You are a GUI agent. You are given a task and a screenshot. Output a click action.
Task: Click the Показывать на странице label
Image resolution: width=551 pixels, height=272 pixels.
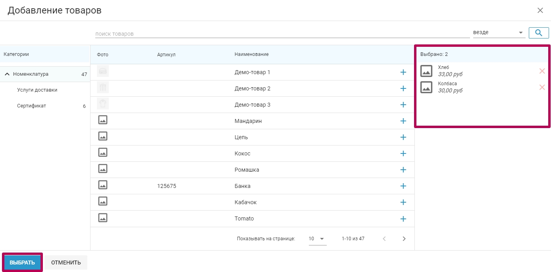[x=266, y=239]
